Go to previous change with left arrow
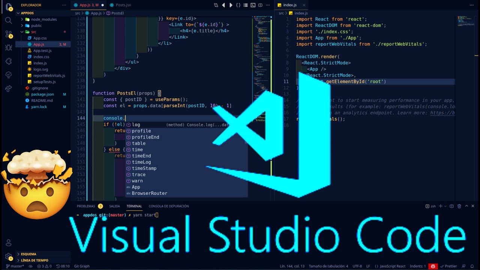The image size is (480, 270). (223, 5)
